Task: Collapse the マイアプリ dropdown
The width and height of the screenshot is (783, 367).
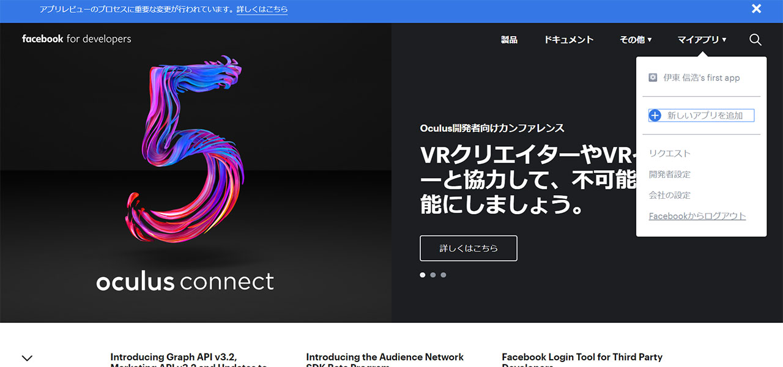Action: pos(702,40)
